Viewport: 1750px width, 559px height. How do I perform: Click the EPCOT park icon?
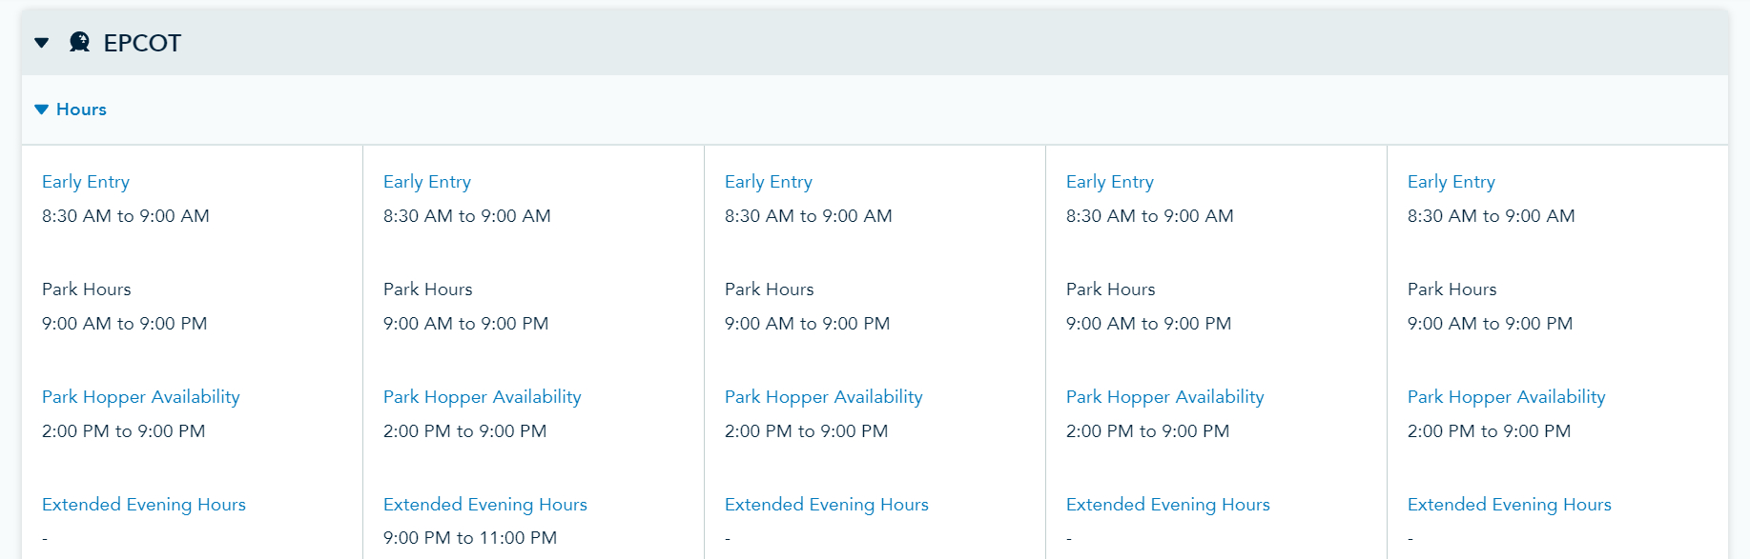[80, 42]
